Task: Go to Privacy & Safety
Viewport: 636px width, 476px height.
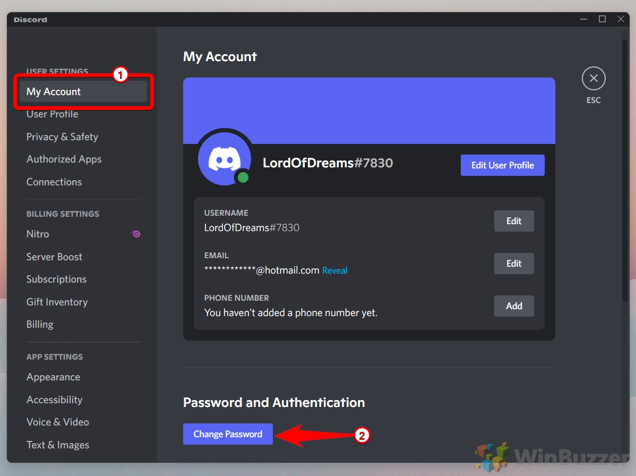Action: tap(62, 137)
